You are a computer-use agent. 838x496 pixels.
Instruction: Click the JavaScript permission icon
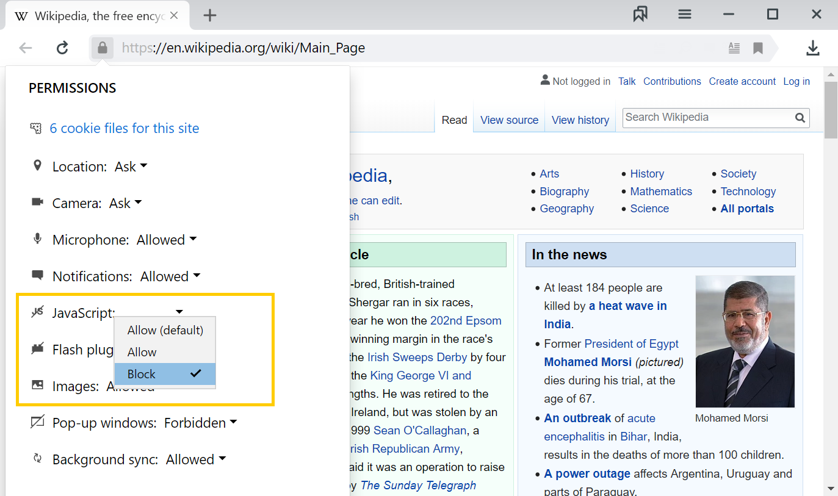click(37, 312)
